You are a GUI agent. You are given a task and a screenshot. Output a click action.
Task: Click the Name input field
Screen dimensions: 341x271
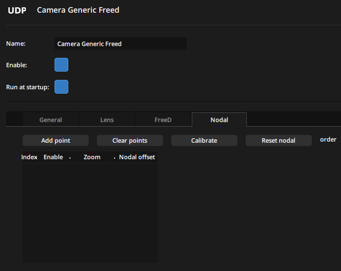pos(121,44)
